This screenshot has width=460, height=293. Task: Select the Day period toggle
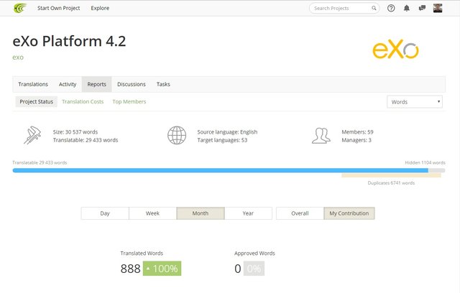(105, 213)
